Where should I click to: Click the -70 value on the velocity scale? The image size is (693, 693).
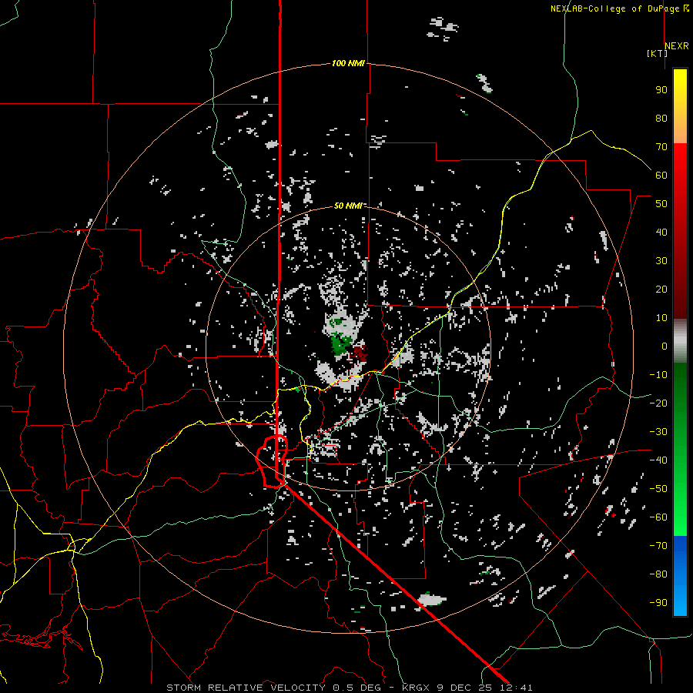(658, 546)
